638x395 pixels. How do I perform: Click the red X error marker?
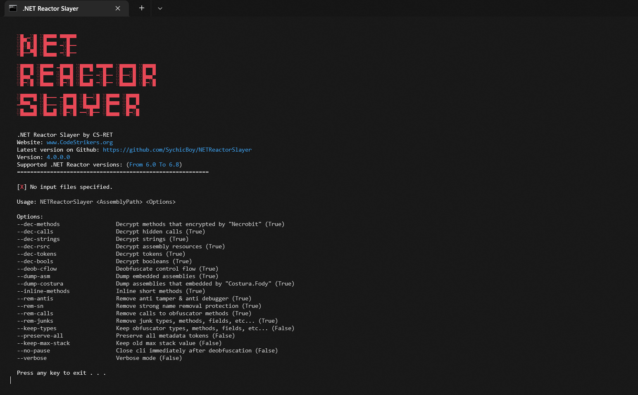click(22, 187)
